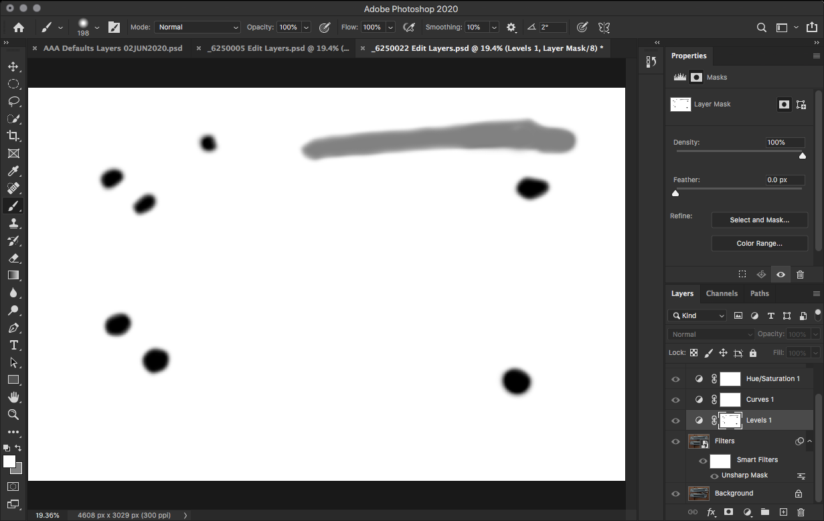The height and width of the screenshot is (521, 824).
Task: Open the Kind filter dropdown in Layers panel
Action: [696, 315]
